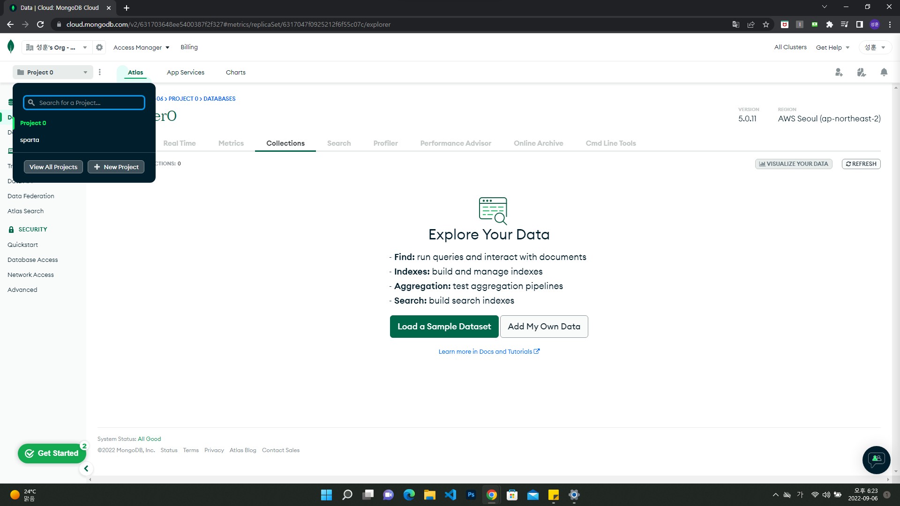Open File Explorer from taskbar
Screen dimensions: 900x506
point(429,495)
